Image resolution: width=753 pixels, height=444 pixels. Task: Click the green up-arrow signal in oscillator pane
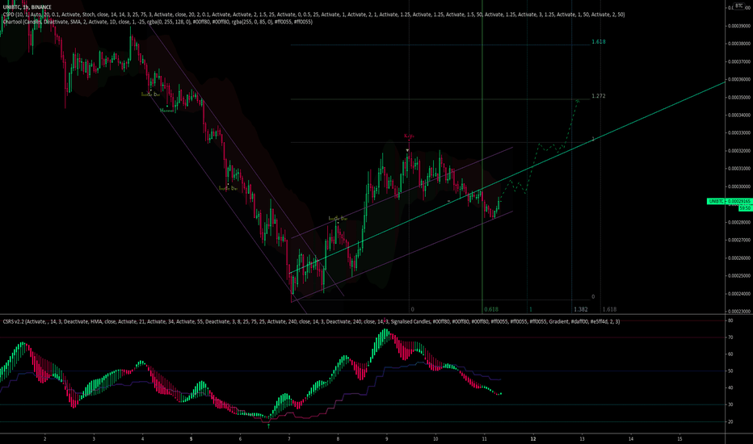[x=268, y=425]
